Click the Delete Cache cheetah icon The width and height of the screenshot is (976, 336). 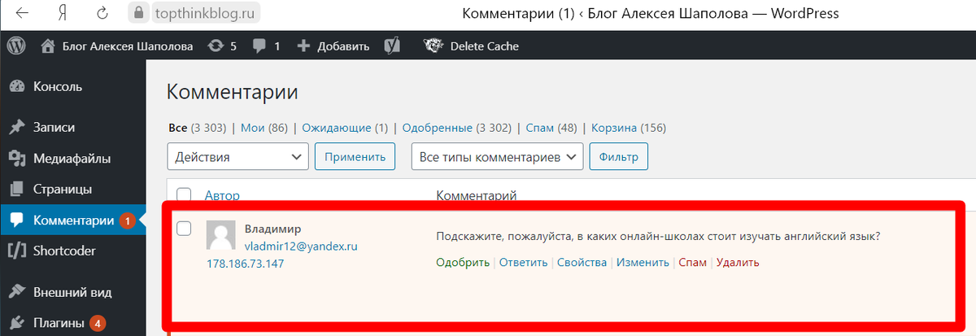(x=434, y=46)
